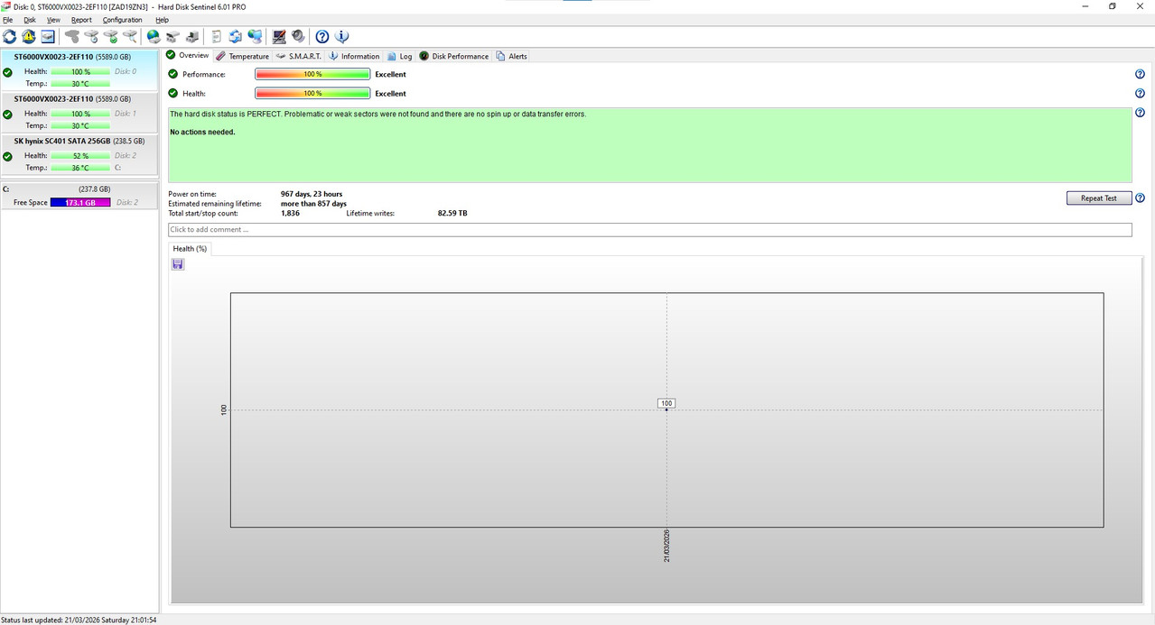Click the green check beside Performance label
The height and width of the screenshot is (625, 1155).
[x=173, y=74]
